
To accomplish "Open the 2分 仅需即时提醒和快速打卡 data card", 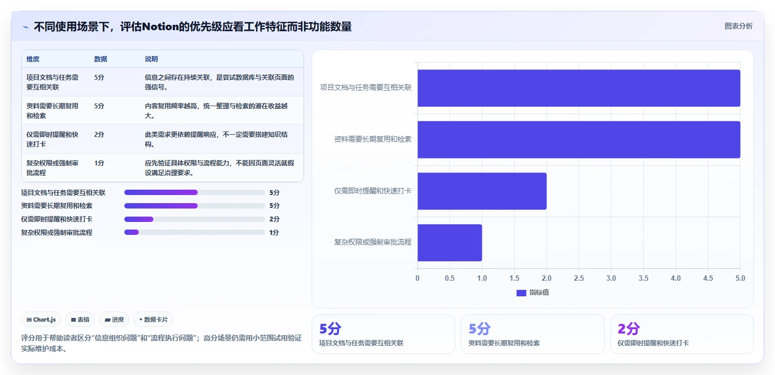I will [682, 334].
